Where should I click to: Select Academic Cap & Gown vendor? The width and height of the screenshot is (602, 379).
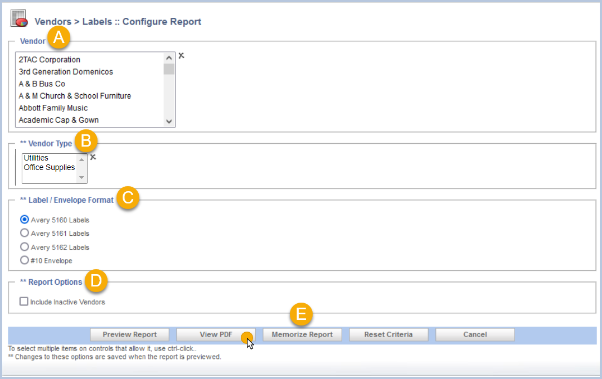pos(59,120)
